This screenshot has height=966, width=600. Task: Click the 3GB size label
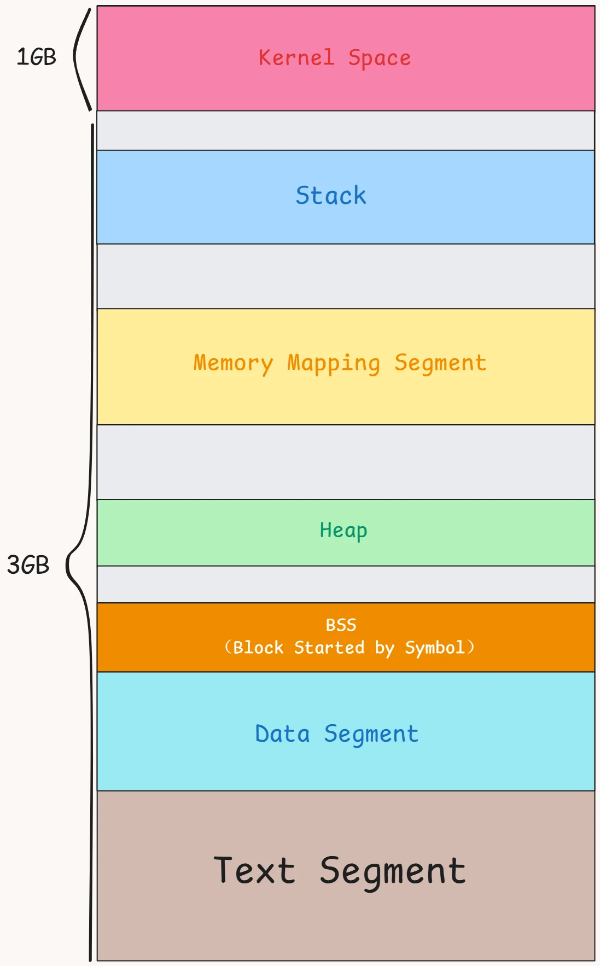[x=28, y=565]
